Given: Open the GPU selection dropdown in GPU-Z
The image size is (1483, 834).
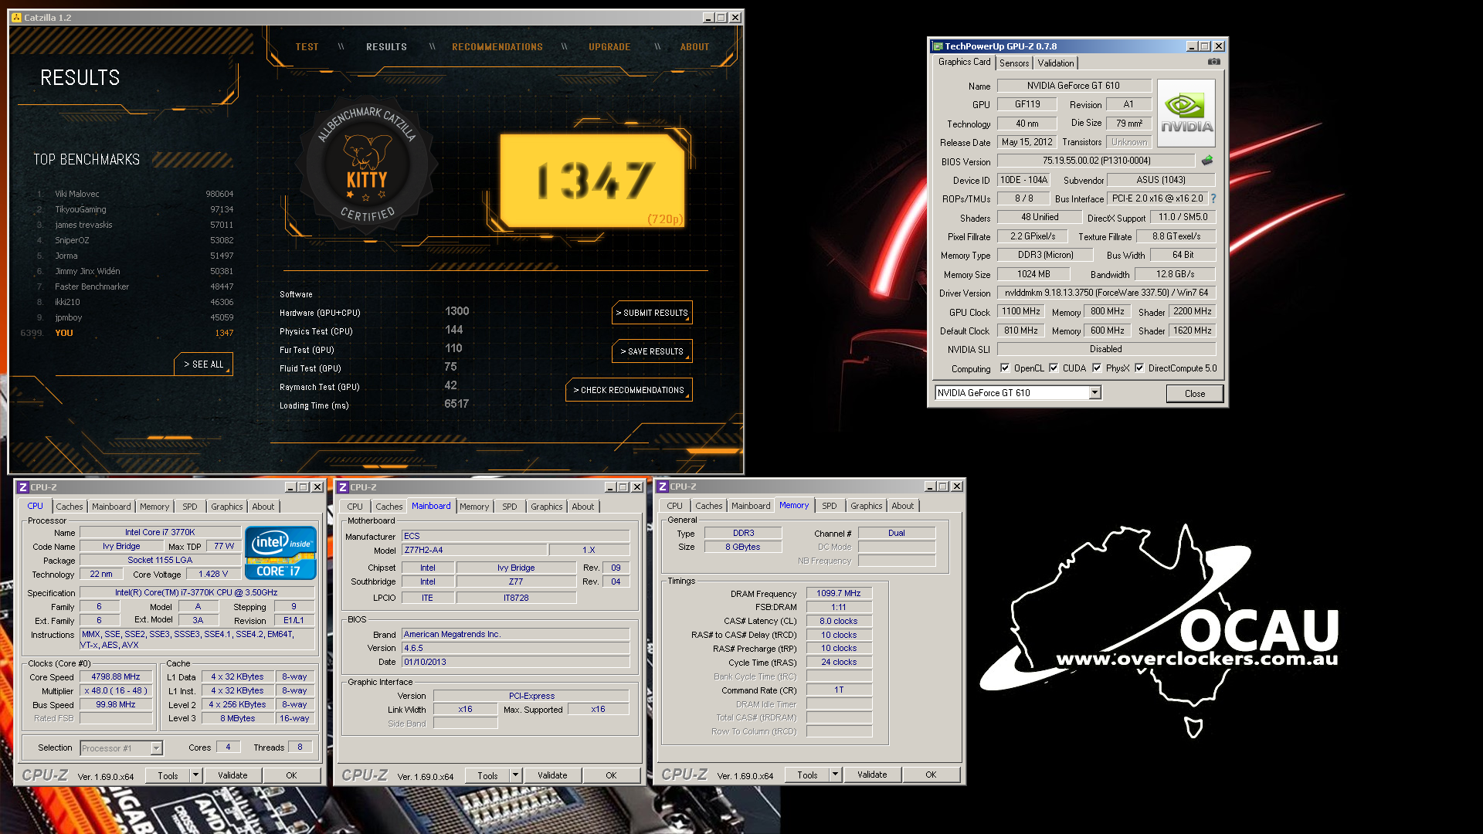Looking at the screenshot, I should click(1094, 392).
